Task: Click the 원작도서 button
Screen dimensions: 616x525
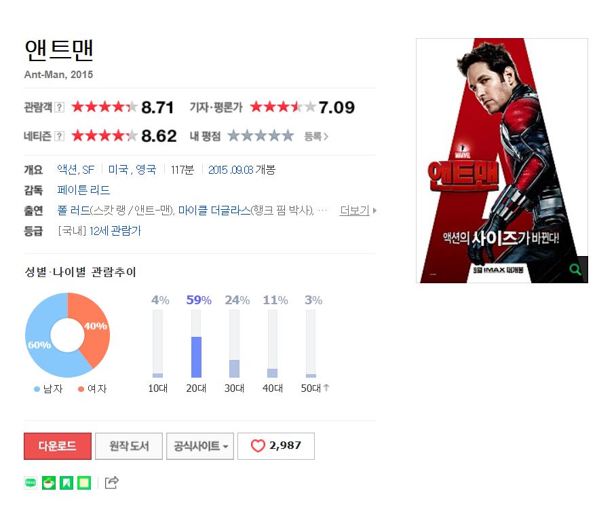Action: (x=129, y=446)
